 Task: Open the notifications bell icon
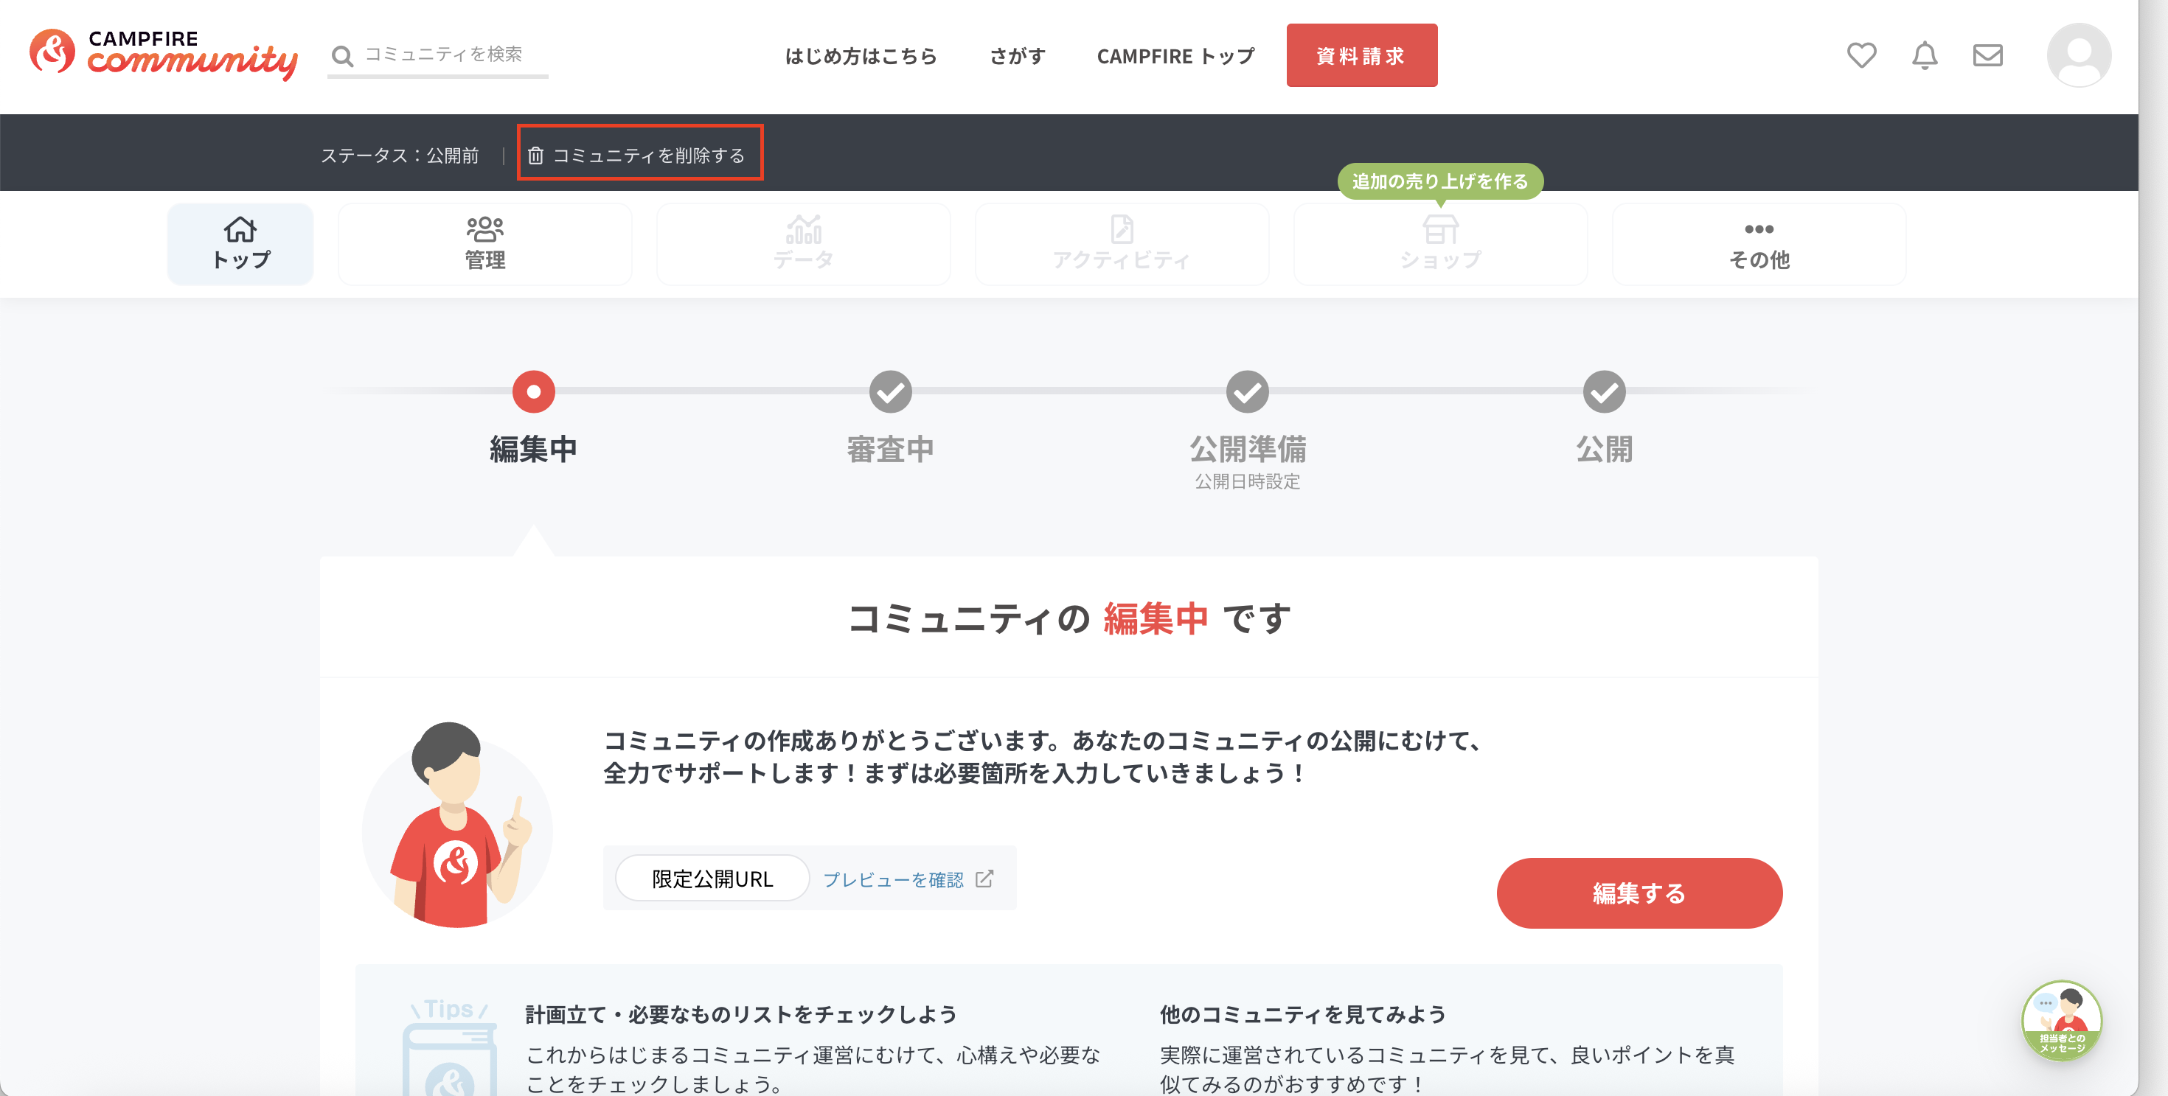tap(1925, 55)
